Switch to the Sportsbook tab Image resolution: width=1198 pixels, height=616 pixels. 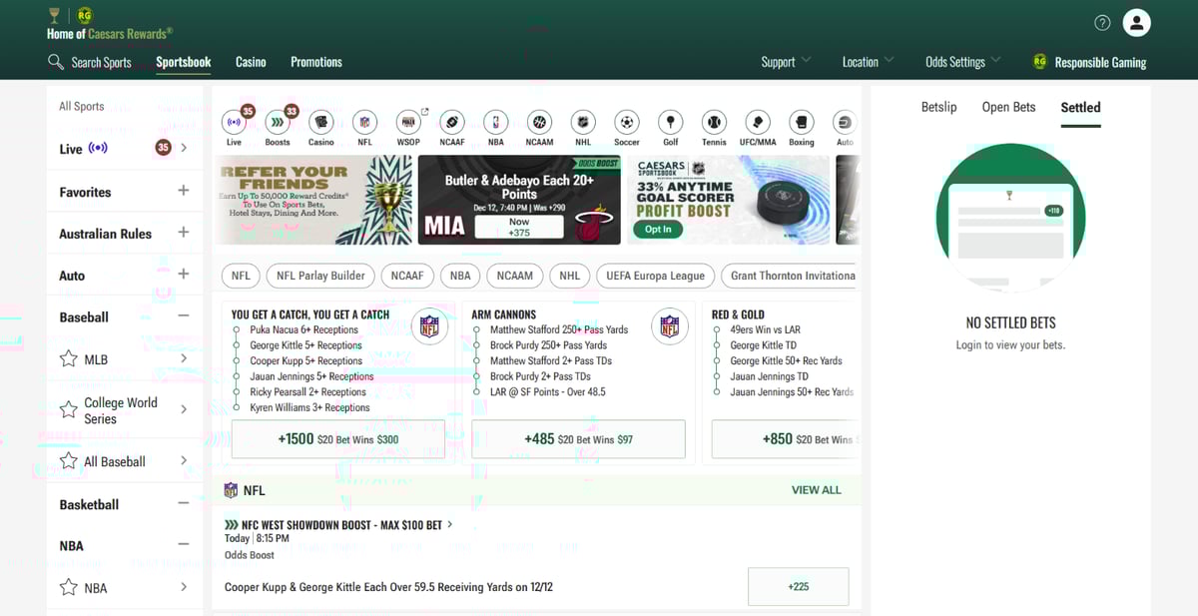[184, 62]
